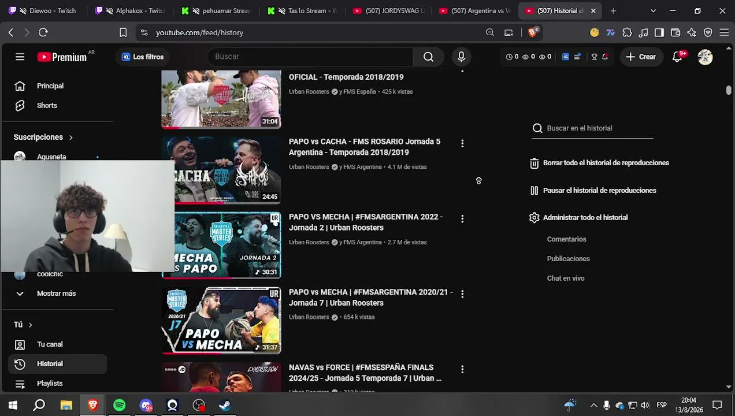Toggle the browser sidebar panel
This screenshot has height=416, width=735.
point(659,32)
